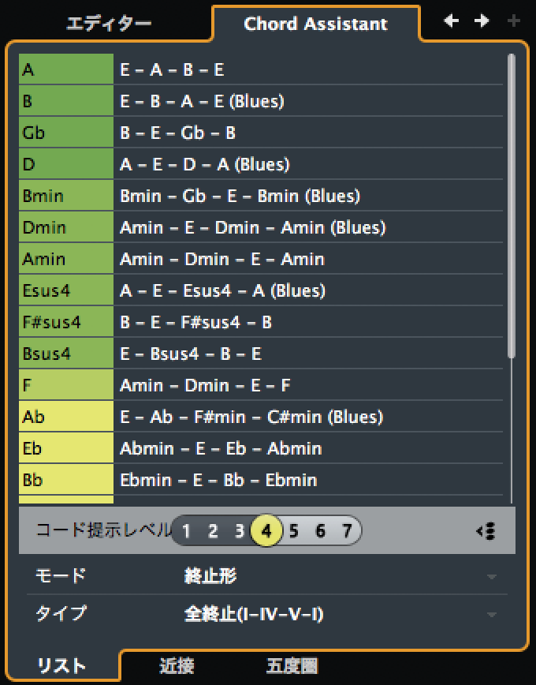Set chord suggestion level to 1
This screenshot has width=536, height=685.
[x=186, y=531]
